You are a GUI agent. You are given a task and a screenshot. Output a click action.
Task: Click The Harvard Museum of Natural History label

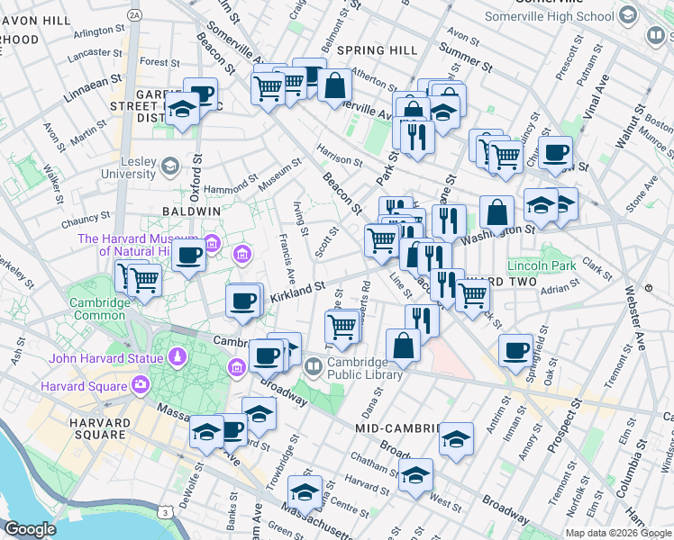(x=138, y=245)
